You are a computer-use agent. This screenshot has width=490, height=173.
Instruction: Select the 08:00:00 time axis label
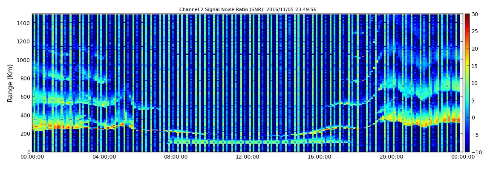pyautogui.click(x=175, y=157)
